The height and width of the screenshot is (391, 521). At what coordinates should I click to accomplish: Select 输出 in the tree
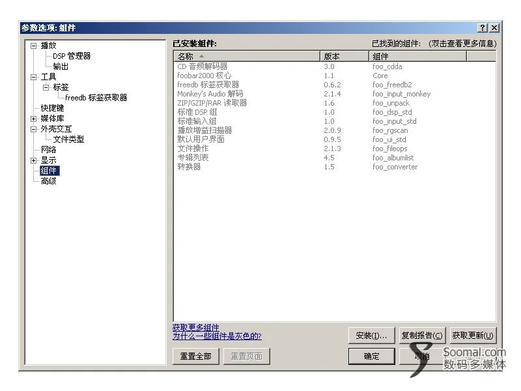point(61,66)
